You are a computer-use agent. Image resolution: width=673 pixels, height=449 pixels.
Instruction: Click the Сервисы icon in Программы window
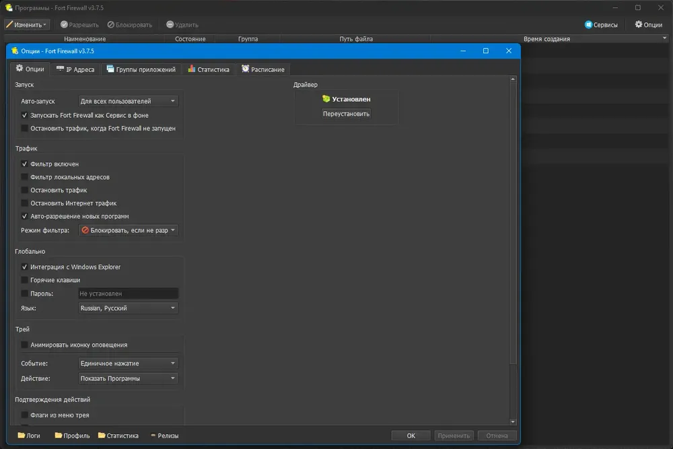588,24
